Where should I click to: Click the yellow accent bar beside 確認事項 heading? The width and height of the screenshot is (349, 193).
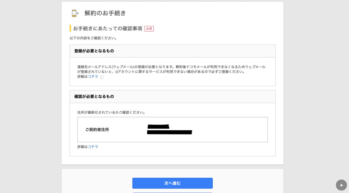click(x=70, y=29)
